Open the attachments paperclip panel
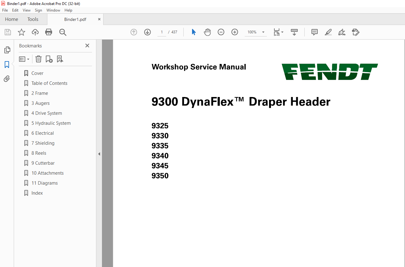 7,79
